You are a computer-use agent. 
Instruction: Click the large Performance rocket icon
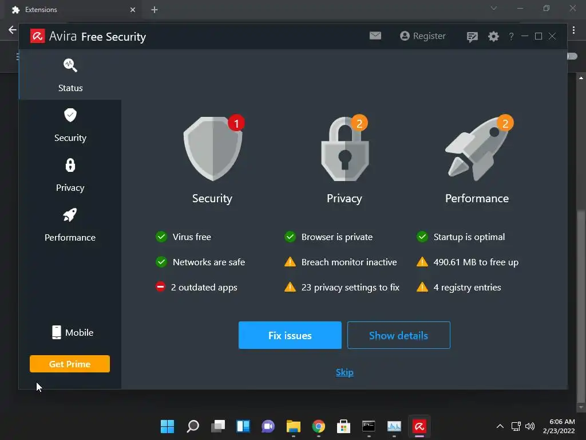coord(477,149)
